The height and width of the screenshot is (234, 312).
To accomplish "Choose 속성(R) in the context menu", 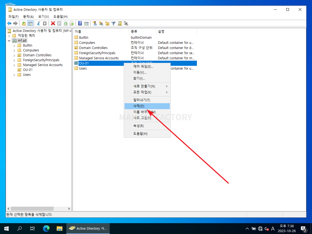I will tap(147, 126).
